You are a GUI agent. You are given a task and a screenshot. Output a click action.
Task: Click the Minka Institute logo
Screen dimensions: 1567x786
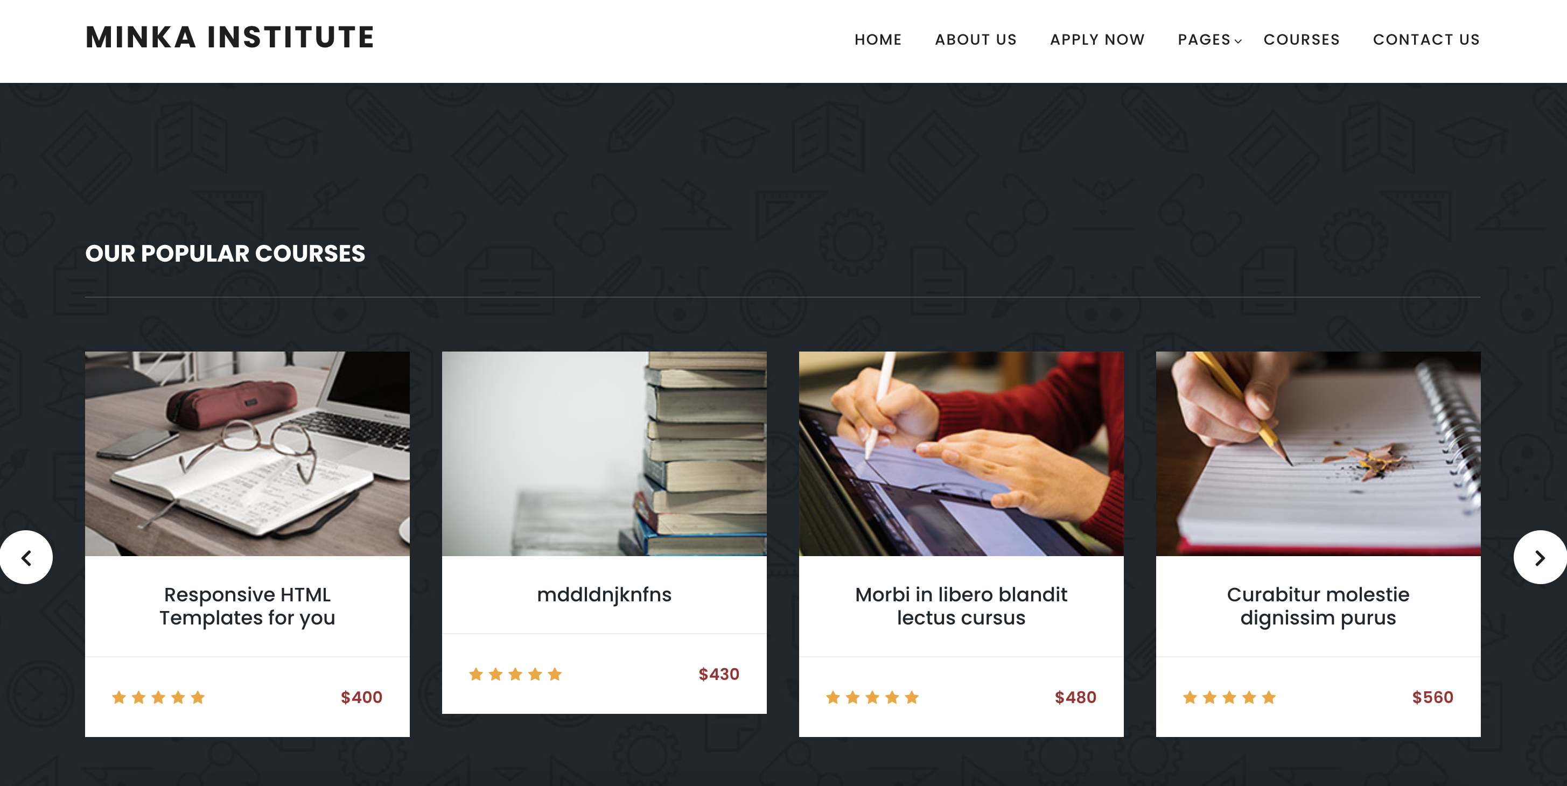click(x=230, y=37)
